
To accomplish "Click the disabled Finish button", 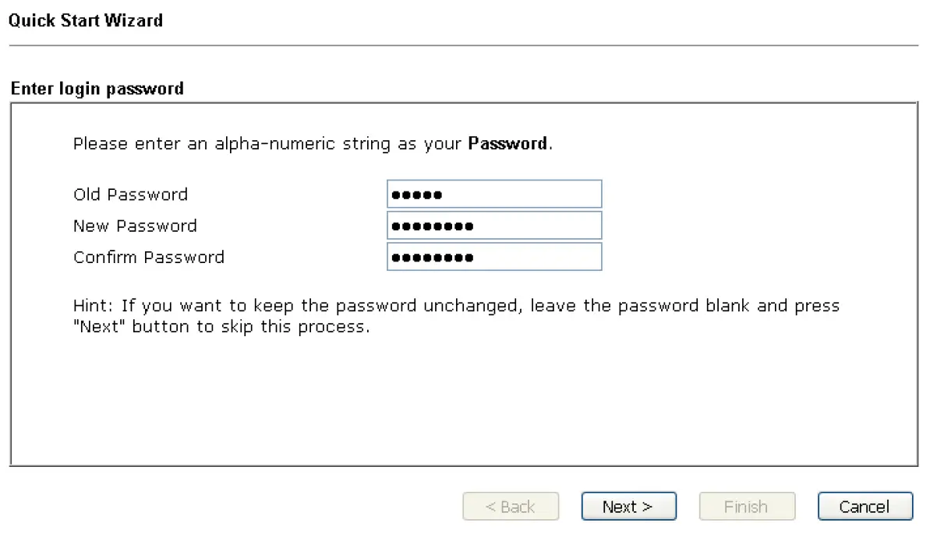I will point(746,507).
